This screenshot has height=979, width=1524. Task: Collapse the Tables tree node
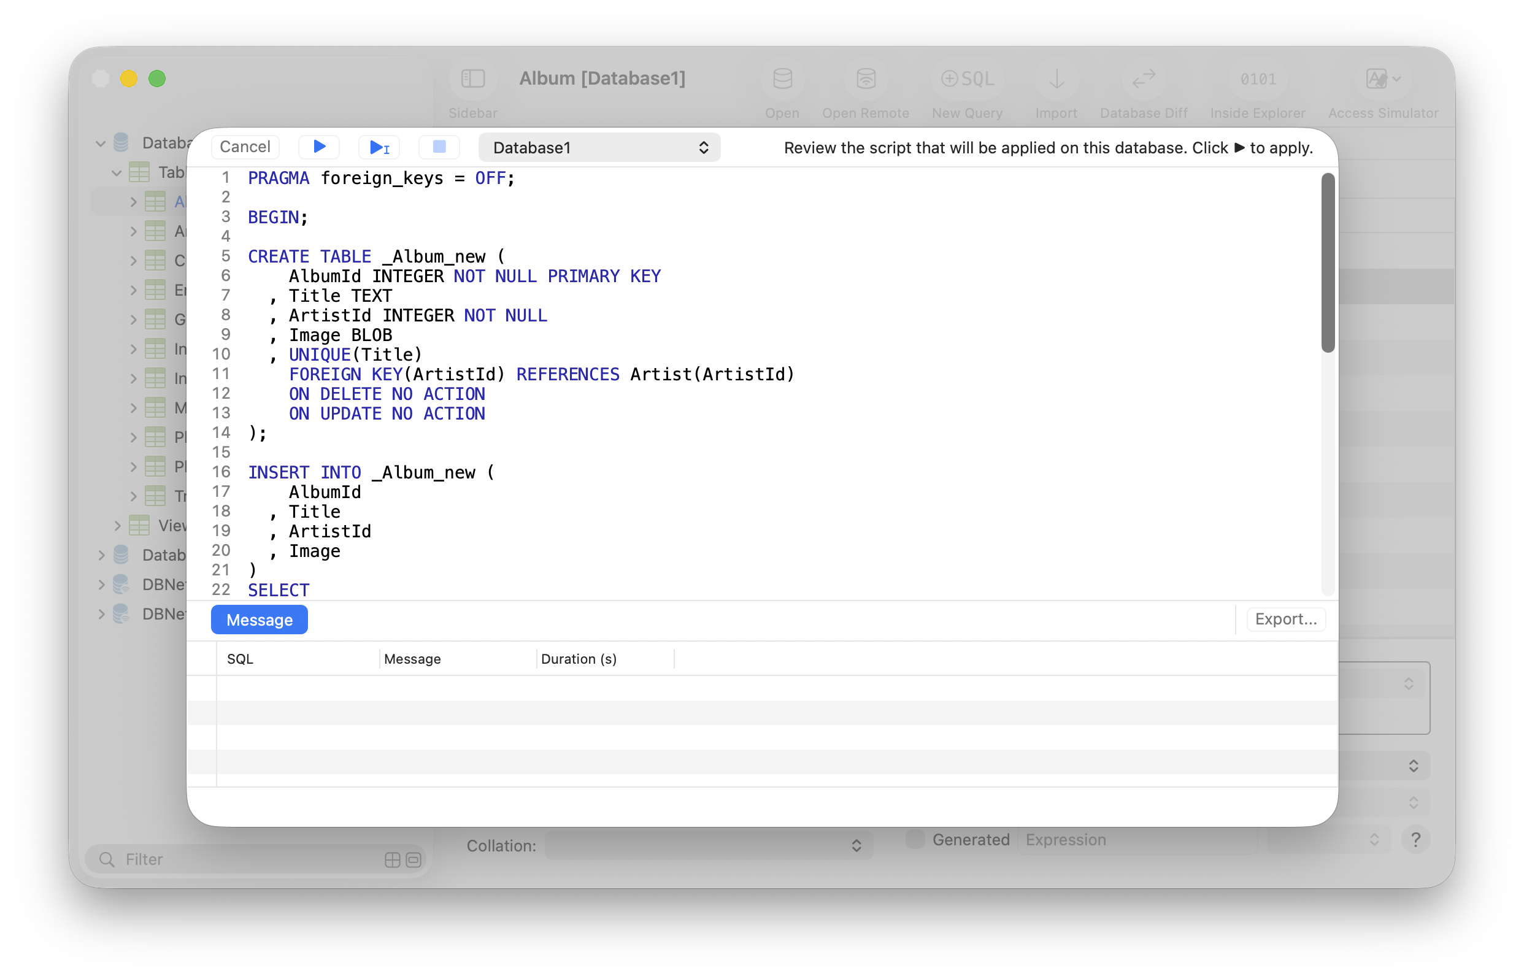tap(117, 172)
